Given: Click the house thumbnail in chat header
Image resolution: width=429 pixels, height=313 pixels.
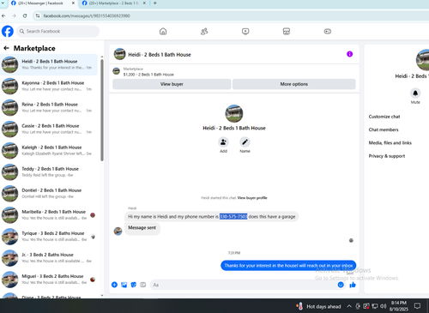Looking at the screenshot, I should click(x=119, y=54).
